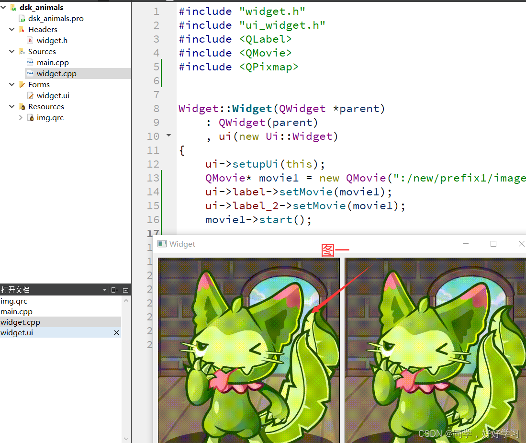526x443 pixels.
Task: Click the dsk_animals project icon
Action: pos(13,7)
